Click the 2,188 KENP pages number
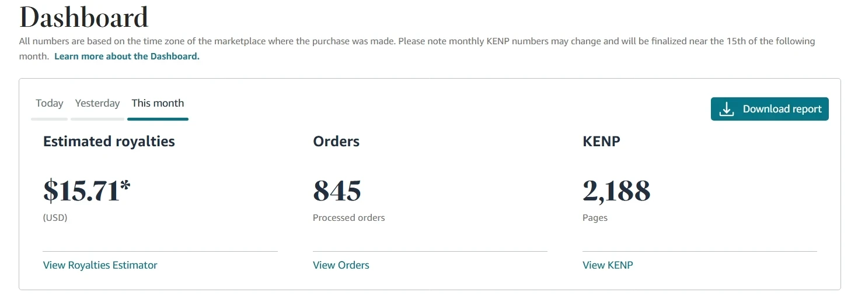 616,191
